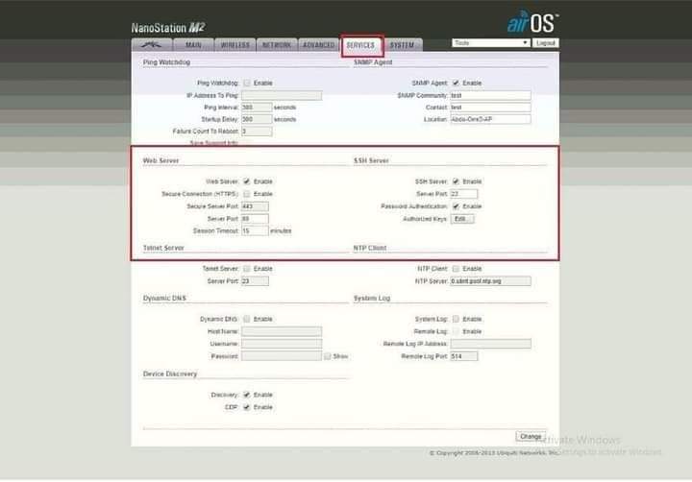Open the ADVANCED tab
This screenshot has height=482, width=692.
(x=318, y=45)
